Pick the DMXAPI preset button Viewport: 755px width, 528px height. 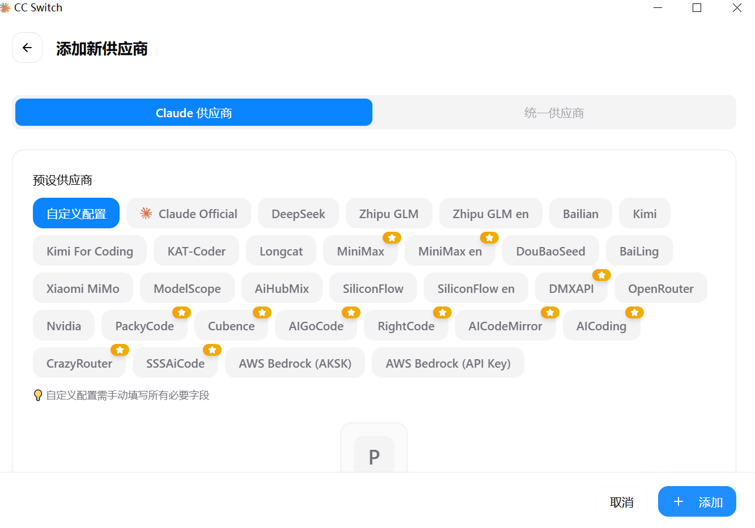pyautogui.click(x=571, y=288)
